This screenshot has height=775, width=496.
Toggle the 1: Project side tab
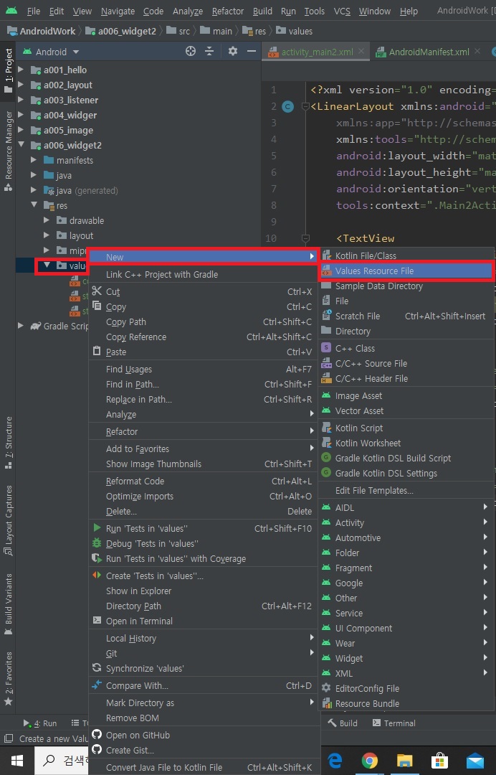click(x=9, y=70)
